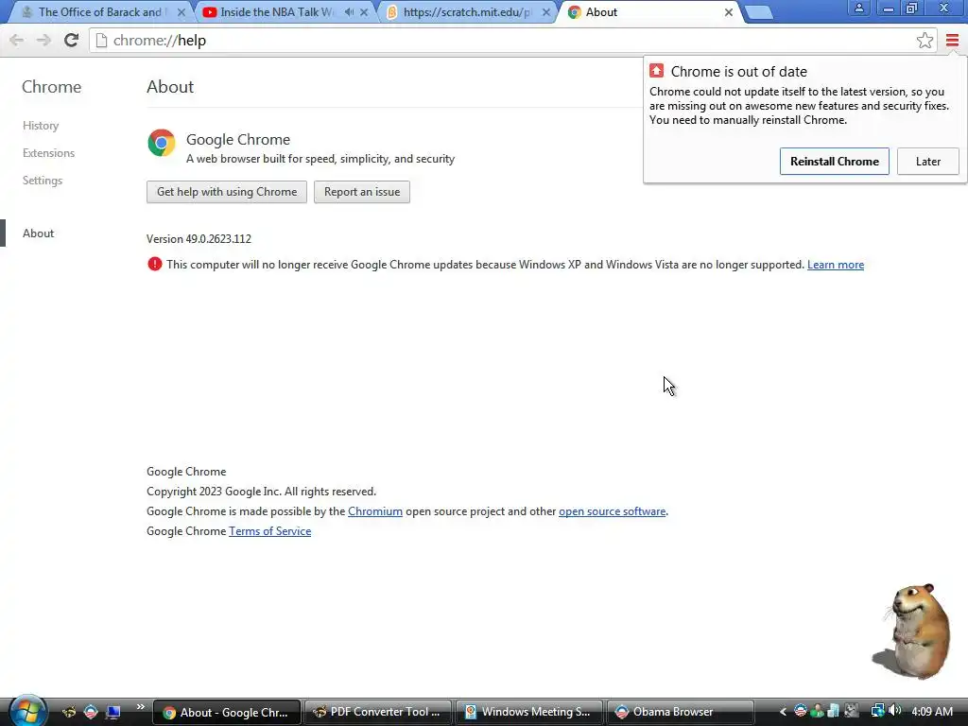
Task: Open History in the Chrome sidebar
Action: pyautogui.click(x=41, y=126)
